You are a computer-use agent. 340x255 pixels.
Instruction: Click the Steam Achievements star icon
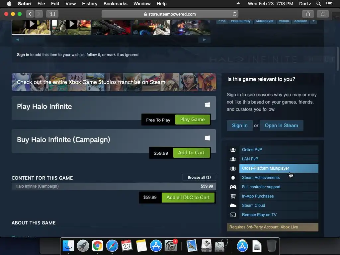[233, 178]
